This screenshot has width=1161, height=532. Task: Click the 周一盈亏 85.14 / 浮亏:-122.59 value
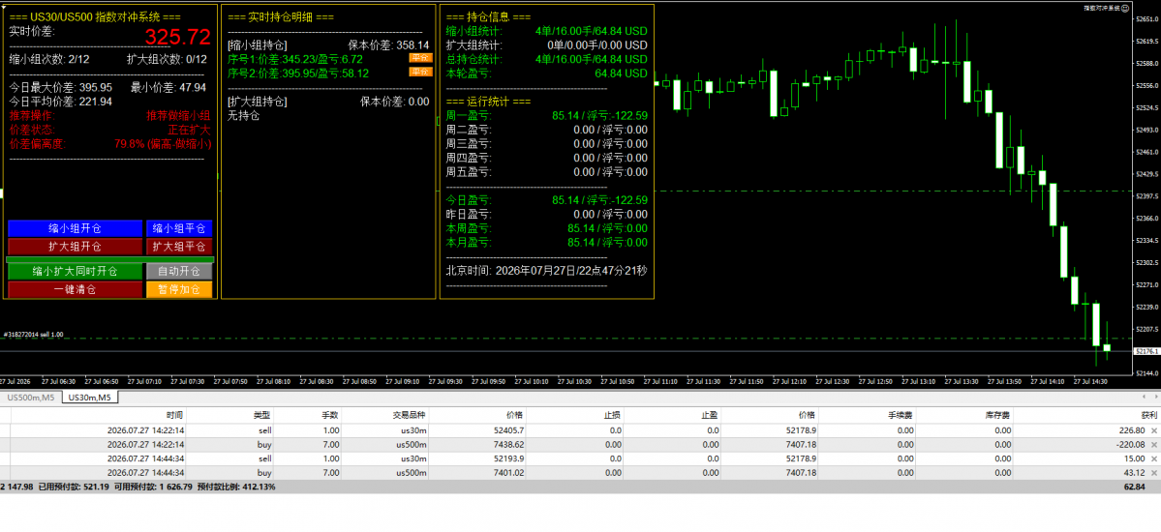click(x=599, y=115)
